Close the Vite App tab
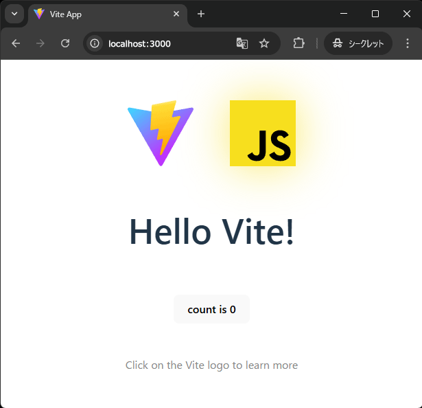The height and width of the screenshot is (408, 422). click(176, 14)
